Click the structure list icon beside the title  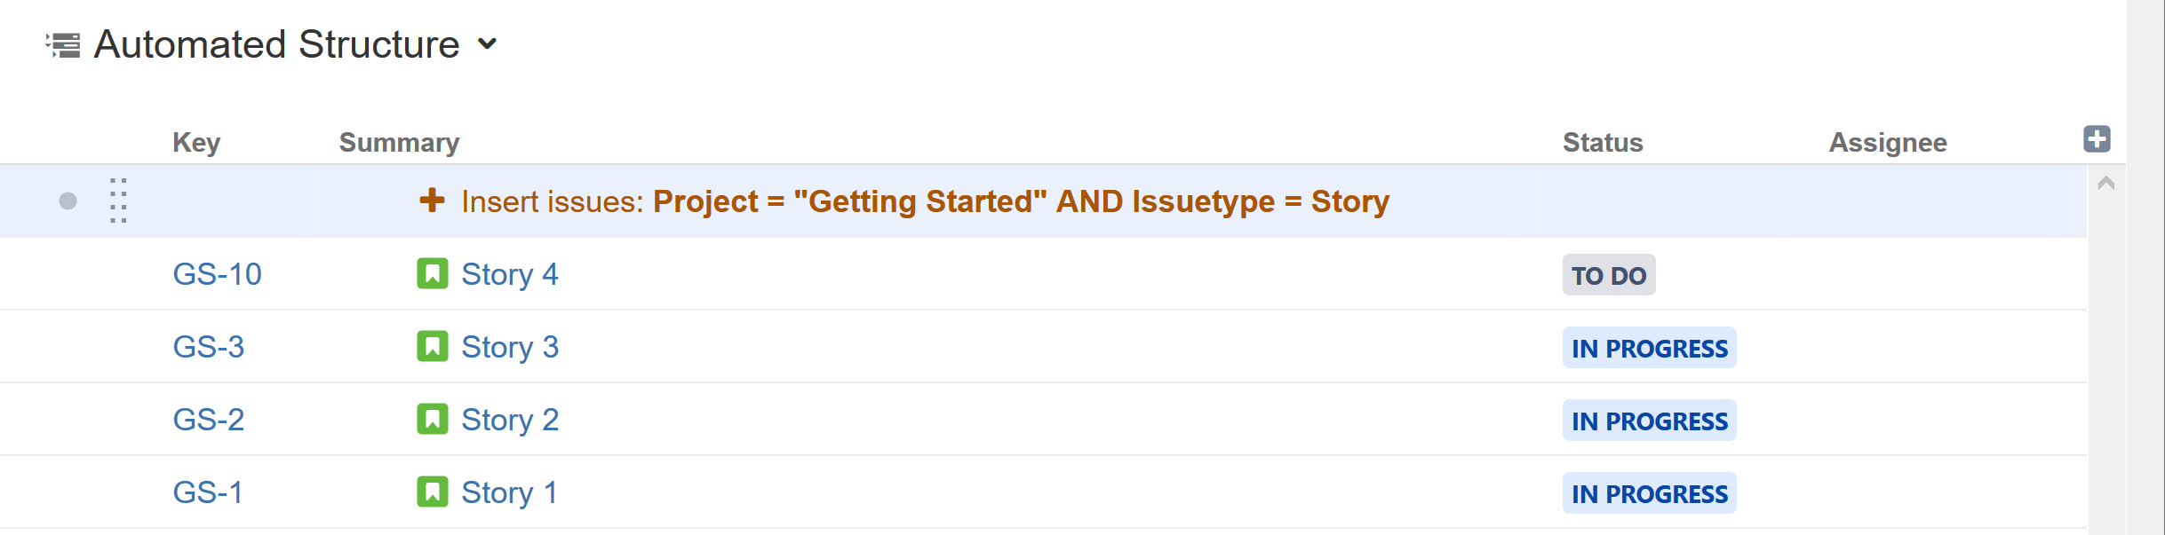63,44
